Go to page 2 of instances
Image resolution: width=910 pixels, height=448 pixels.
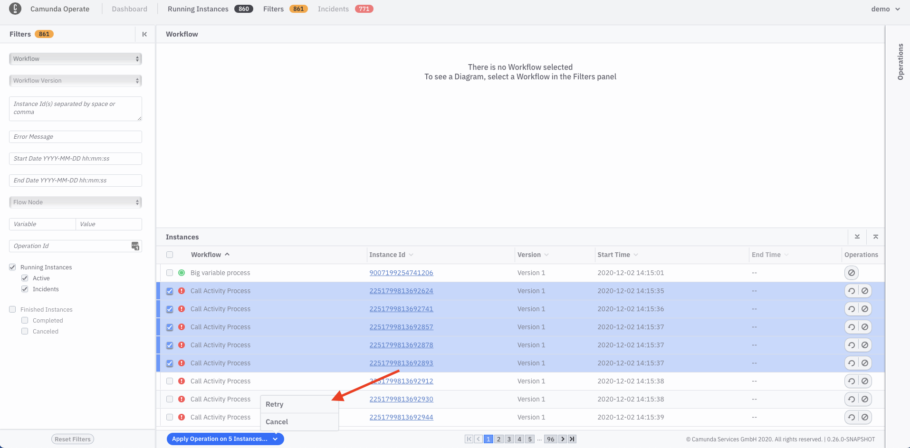coord(498,439)
